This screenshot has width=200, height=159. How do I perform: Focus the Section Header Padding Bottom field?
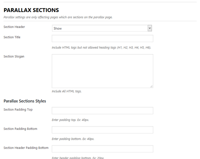tap(102, 149)
